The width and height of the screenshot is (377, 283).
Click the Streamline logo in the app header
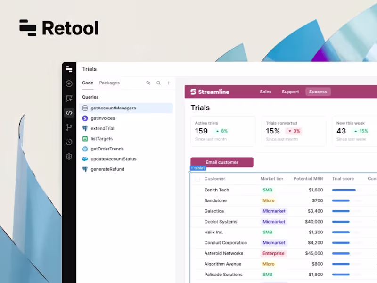[210, 92]
